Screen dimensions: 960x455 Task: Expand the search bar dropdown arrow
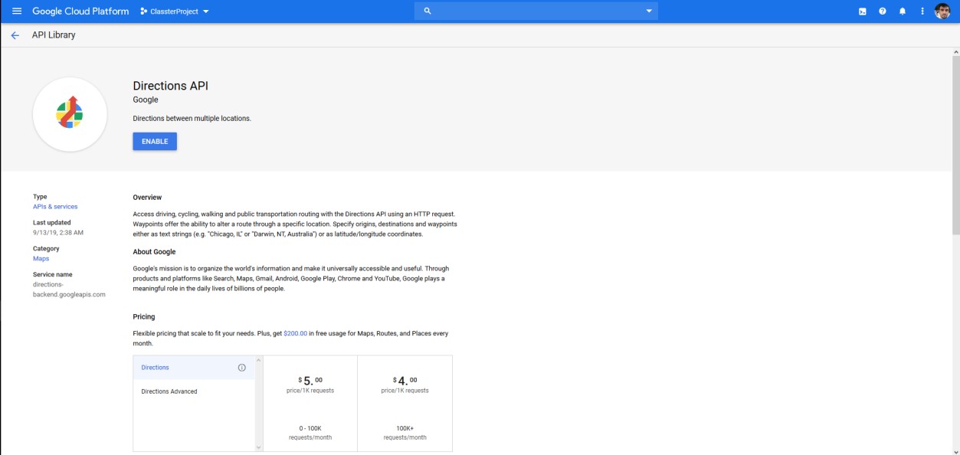coord(649,11)
